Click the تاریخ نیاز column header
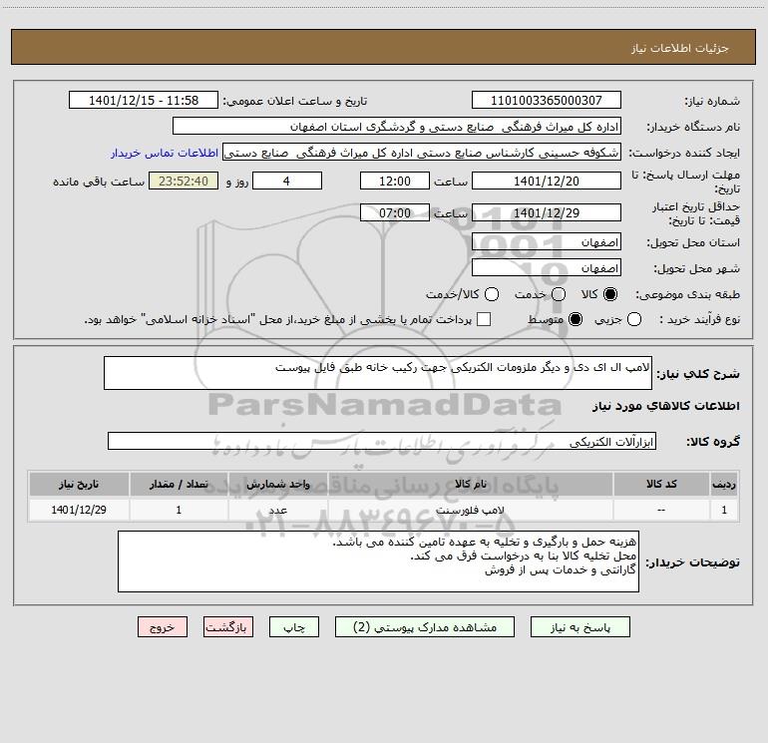The image size is (768, 743). (79, 484)
